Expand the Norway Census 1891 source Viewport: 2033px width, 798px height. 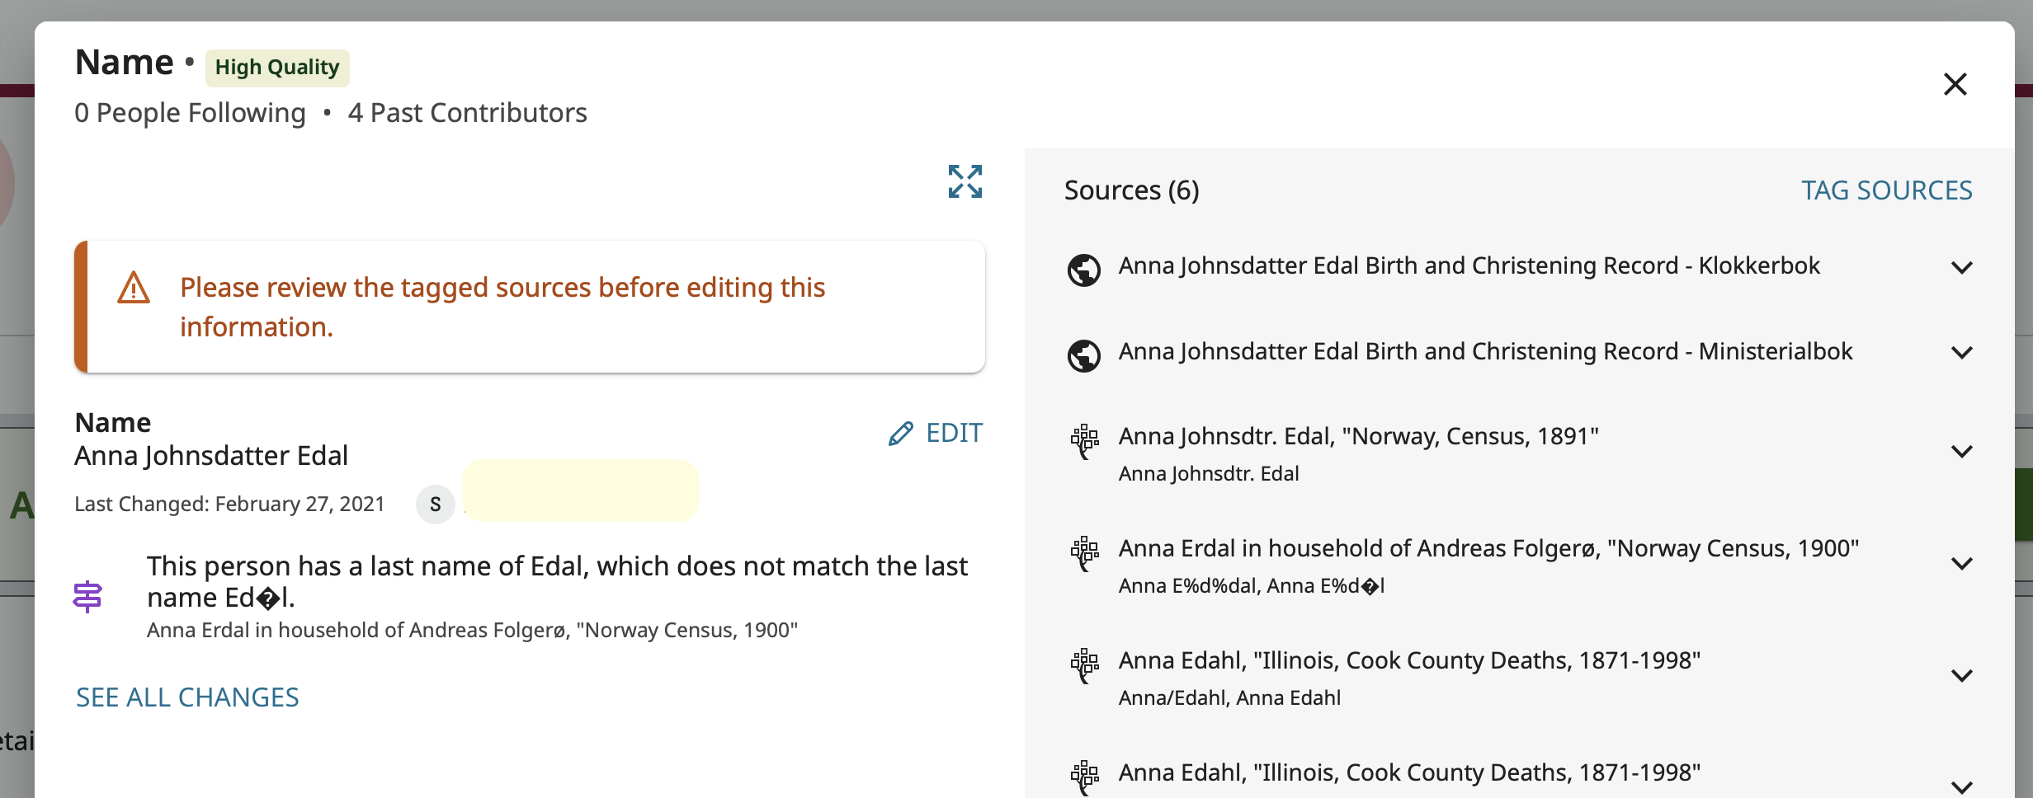point(1961,452)
